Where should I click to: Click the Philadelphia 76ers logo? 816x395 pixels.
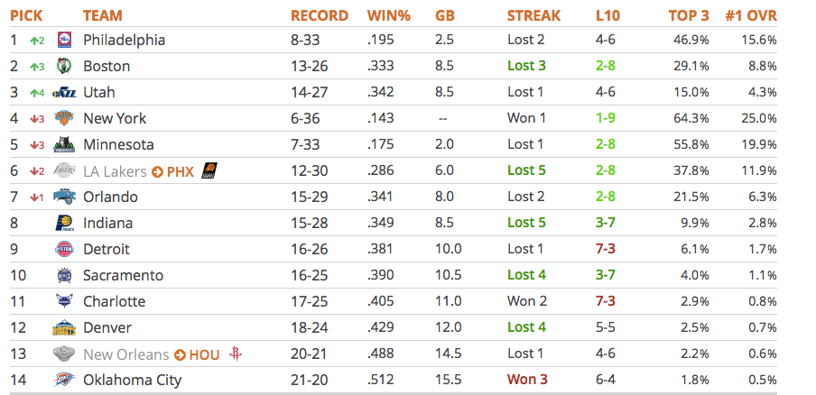[x=64, y=40]
